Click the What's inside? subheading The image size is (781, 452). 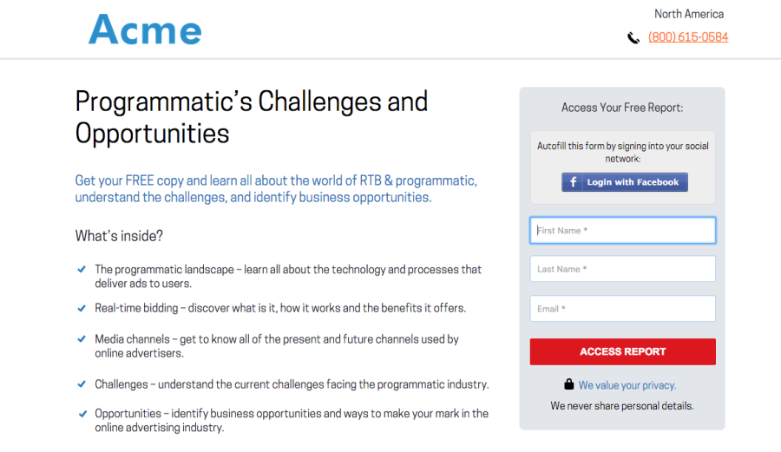click(x=119, y=236)
